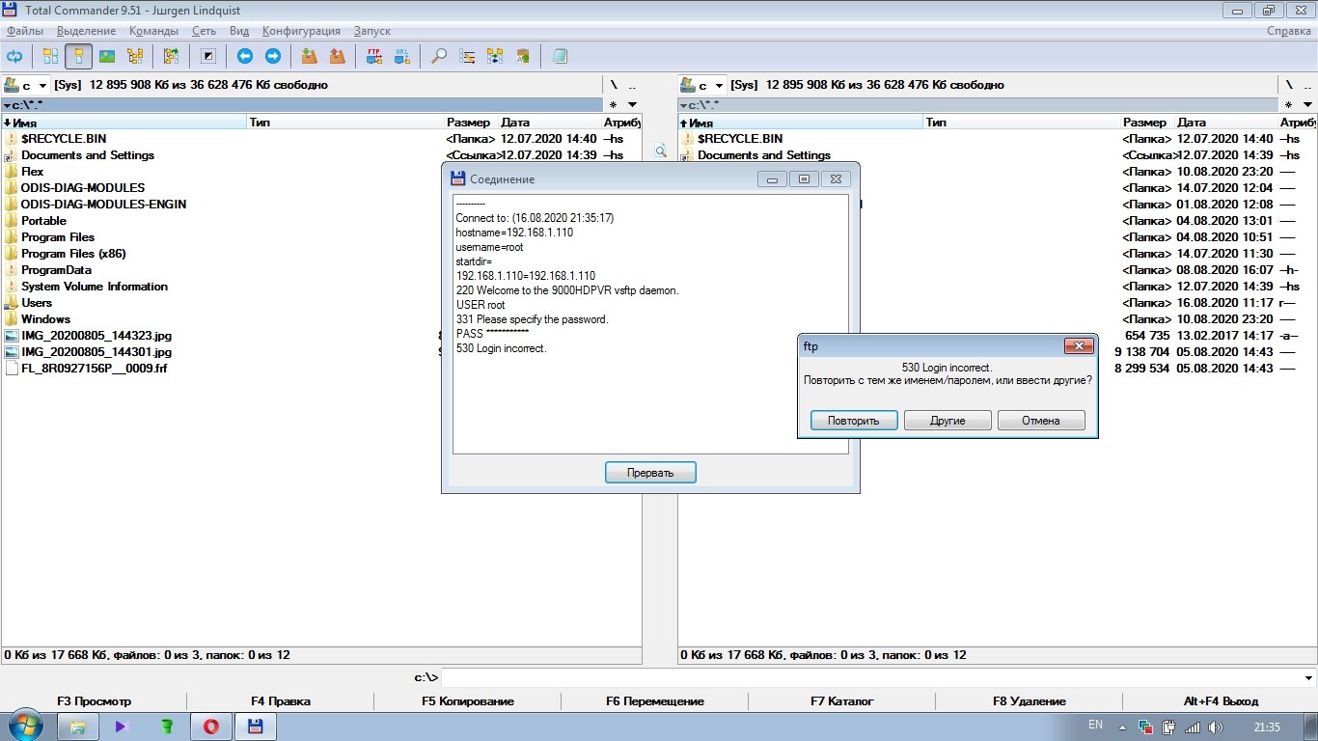Open right panel directory history arrow
Screen dimensions: 1318x741
pos(1308,104)
